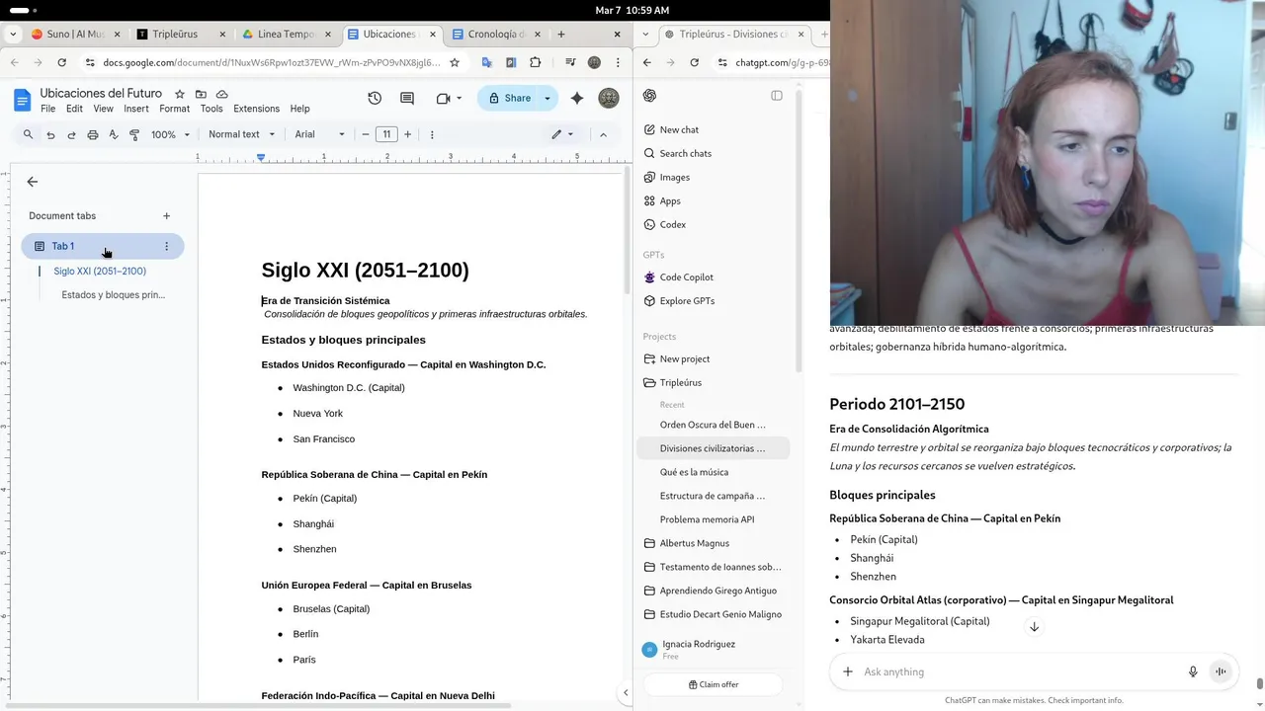Open Estudio Decart Genio Maligno project
The image size is (1265, 711).
point(714,614)
